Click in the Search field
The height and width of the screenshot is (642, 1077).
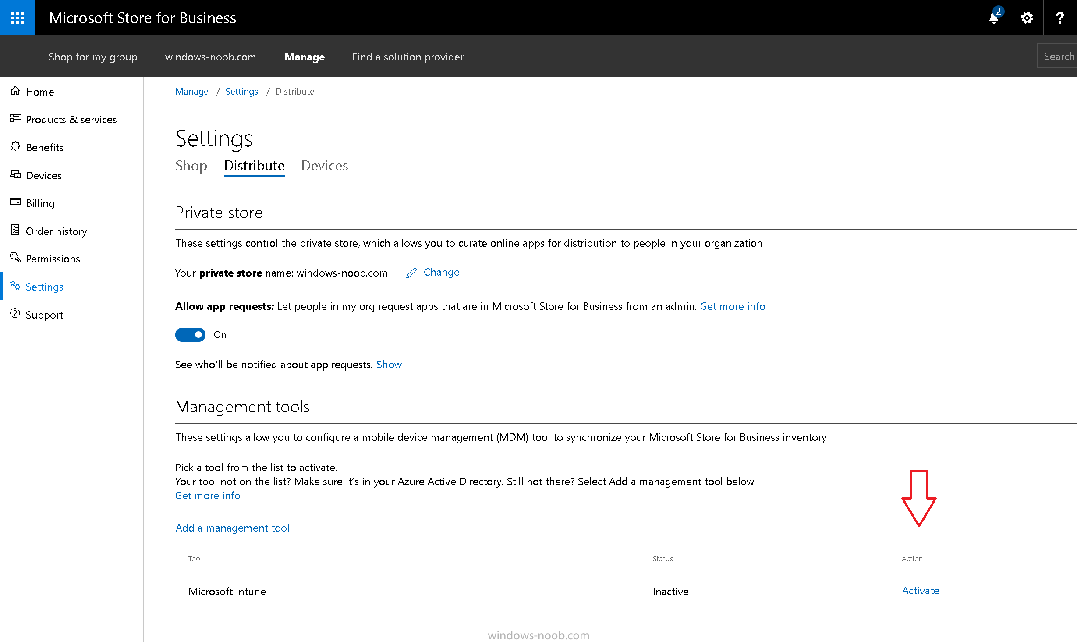coord(1057,56)
